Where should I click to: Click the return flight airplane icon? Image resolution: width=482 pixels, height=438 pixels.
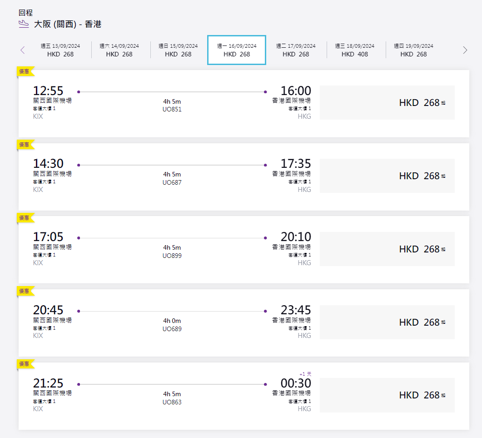click(24, 24)
